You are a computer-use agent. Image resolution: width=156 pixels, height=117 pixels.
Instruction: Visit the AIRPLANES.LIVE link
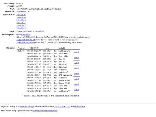62,107
